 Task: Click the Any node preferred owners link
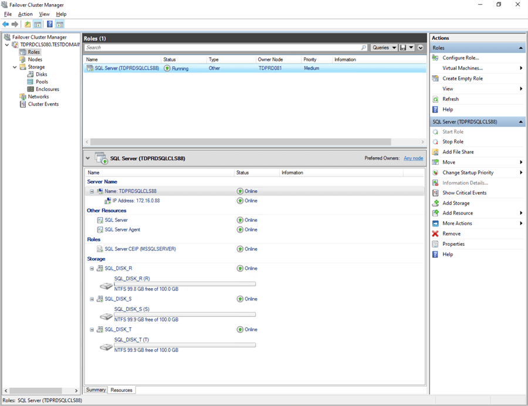click(x=413, y=158)
